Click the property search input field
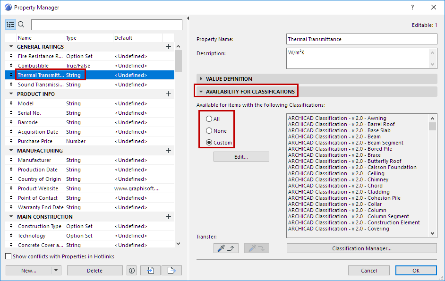Image resolution: width=445 pixels, height=281 pixels. pyautogui.click(x=107, y=25)
